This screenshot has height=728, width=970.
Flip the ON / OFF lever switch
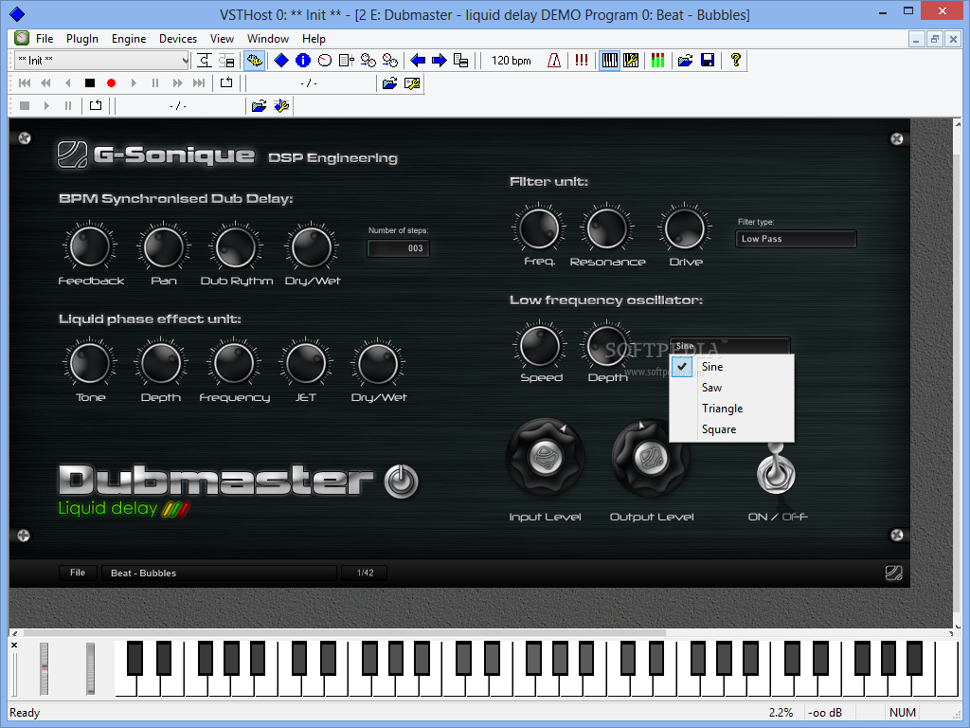(x=776, y=470)
